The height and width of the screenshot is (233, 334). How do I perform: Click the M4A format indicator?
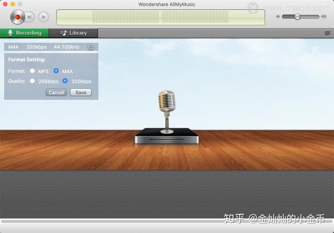14,47
